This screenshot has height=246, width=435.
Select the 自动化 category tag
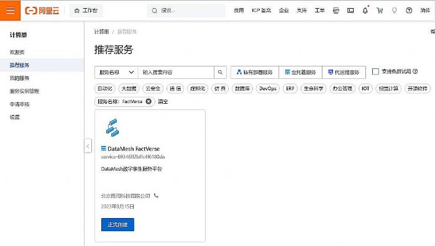click(x=105, y=88)
